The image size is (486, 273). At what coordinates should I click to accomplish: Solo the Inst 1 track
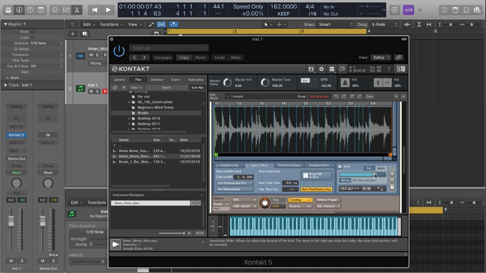click(x=97, y=91)
